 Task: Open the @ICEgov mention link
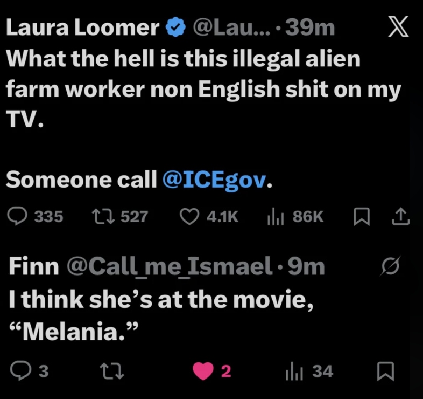(214, 181)
